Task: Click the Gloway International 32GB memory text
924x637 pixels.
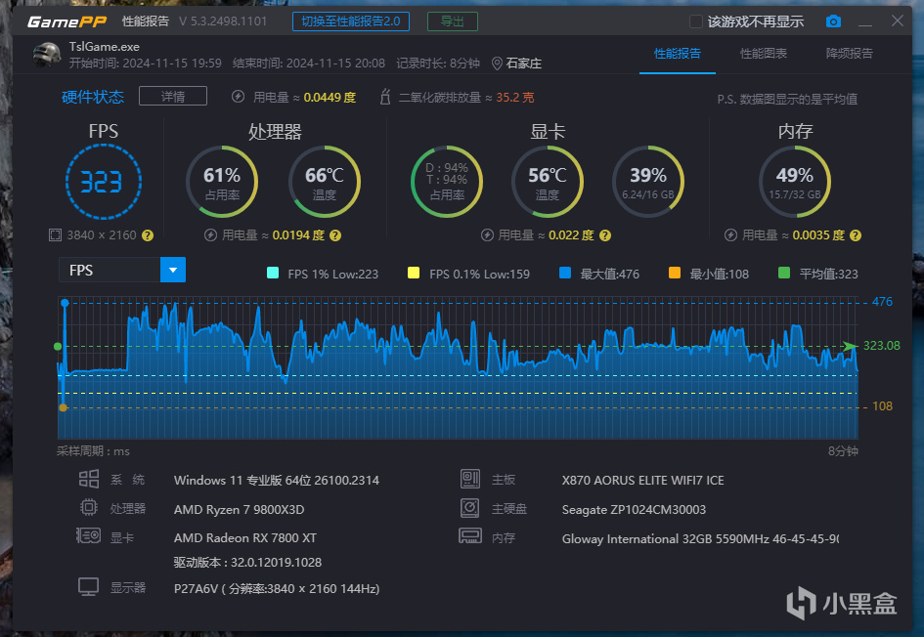Action: (x=701, y=538)
